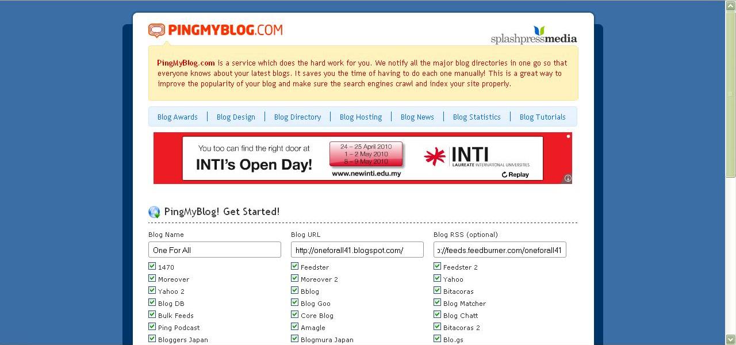Screen dimensions: 736x345
Task: Uncheck the Feedster 2 checkbox
Action: (437, 266)
